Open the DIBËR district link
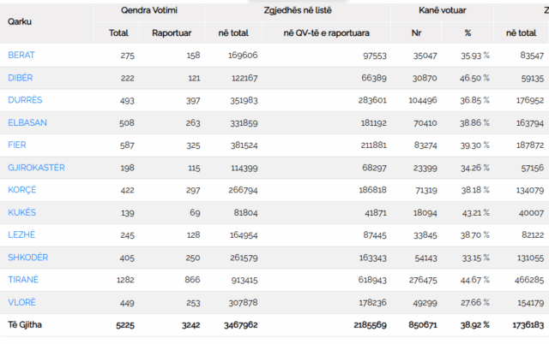Image resolution: width=549 pixels, height=344 pixels. 21,78
